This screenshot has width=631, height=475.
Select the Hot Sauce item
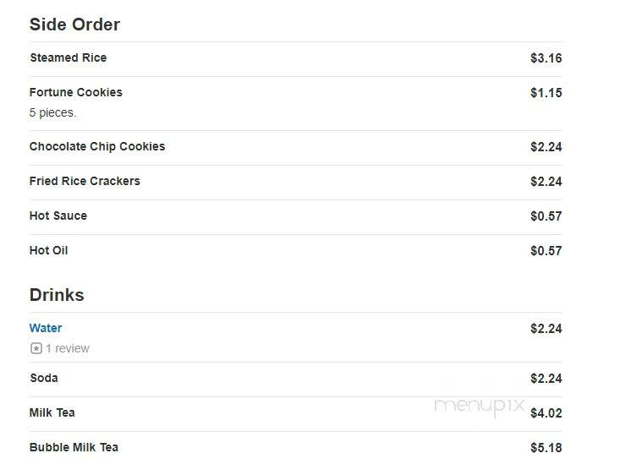[58, 216]
